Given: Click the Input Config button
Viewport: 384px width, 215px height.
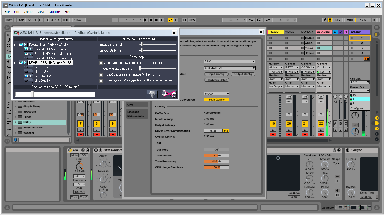Looking at the screenshot, I should [216, 74].
